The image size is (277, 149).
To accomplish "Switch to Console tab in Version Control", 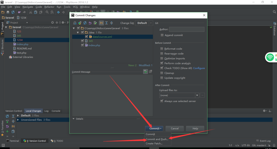I will click(56, 111).
